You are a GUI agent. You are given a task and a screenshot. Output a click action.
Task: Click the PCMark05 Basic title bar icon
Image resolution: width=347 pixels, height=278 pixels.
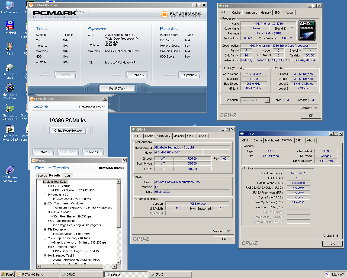coord(31,5)
